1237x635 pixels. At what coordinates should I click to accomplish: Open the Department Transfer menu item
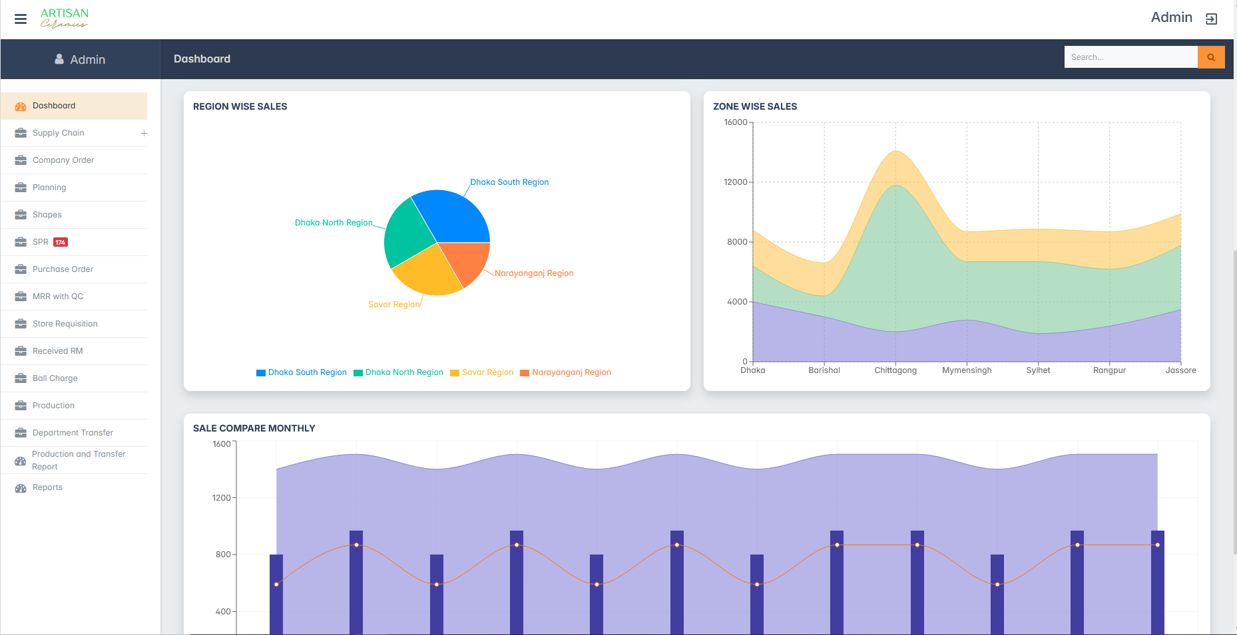(73, 433)
